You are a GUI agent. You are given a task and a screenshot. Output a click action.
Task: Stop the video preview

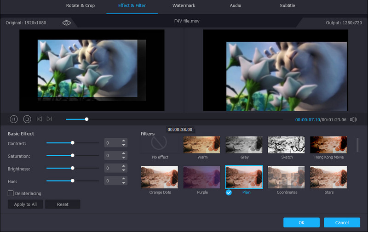click(27, 119)
